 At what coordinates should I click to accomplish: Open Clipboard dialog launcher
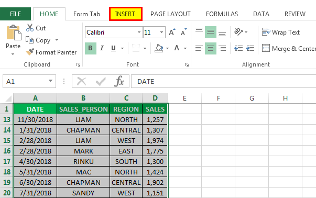point(78,64)
